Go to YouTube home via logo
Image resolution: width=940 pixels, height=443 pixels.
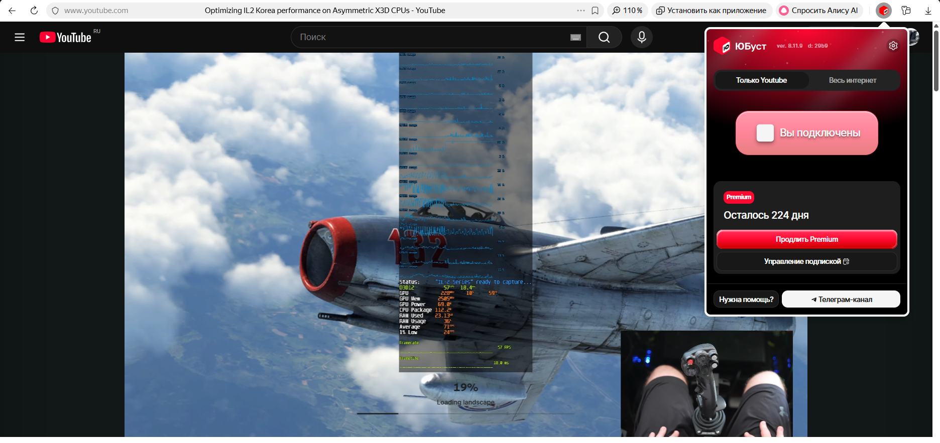(x=66, y=37)
